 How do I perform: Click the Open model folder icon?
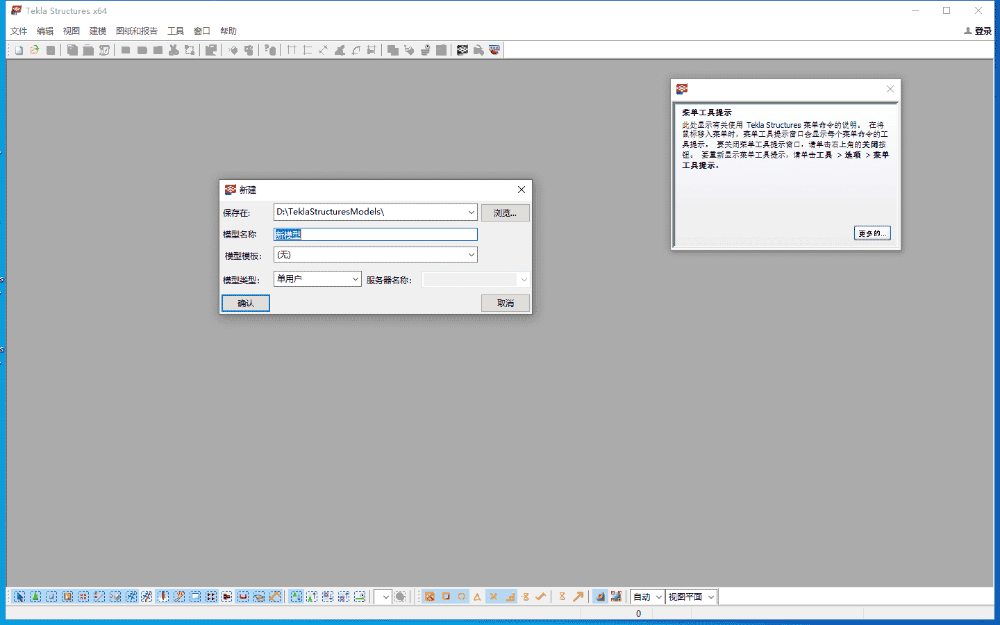click(x=34, y=50)
